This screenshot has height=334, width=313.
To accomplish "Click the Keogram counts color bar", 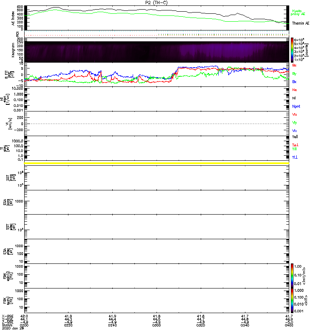I will [x=292, y=50].
